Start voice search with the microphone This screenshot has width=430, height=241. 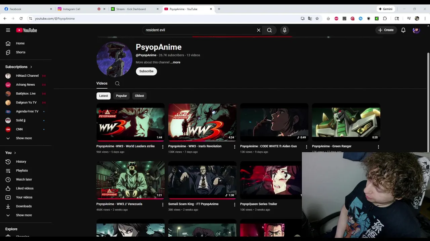click(x=285, y=30)
